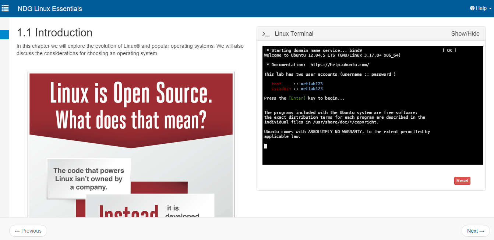Click the left arrow in Previous button
Viewport: 494px width, 240px height.
17,231
